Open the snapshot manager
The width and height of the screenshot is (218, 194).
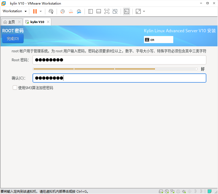click(79, 11)
